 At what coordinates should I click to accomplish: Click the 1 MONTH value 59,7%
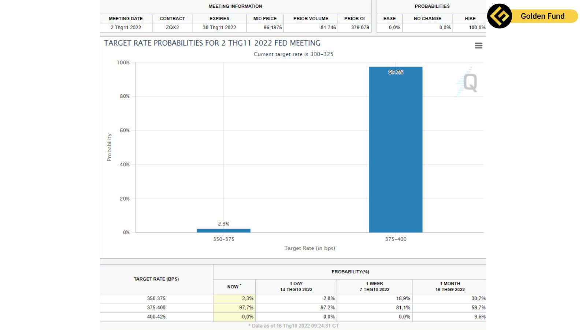point(478,308)
